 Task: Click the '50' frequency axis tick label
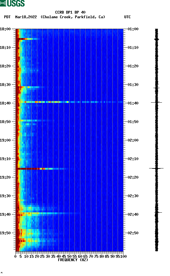tap(69, 257)
